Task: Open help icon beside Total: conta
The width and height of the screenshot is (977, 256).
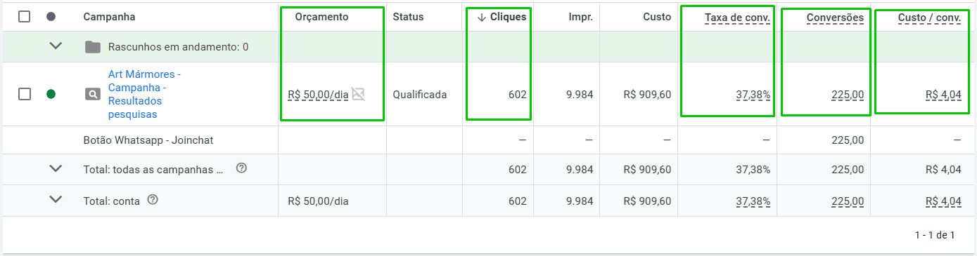Action: coord(152,201)
